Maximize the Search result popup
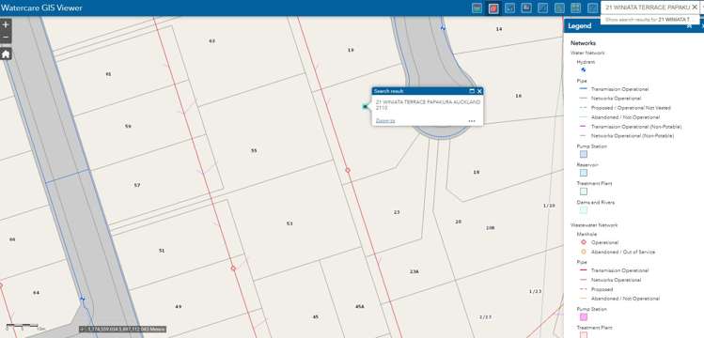 [x=472, y=91]
